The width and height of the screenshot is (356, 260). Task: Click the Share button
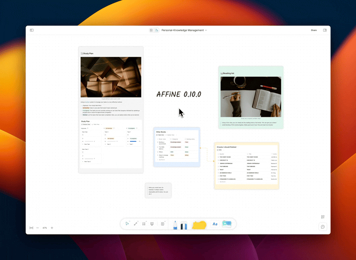pos(314,30)
